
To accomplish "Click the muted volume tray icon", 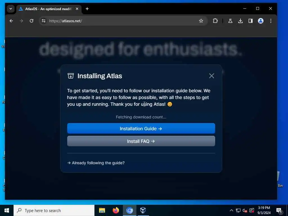I will 245,210.
